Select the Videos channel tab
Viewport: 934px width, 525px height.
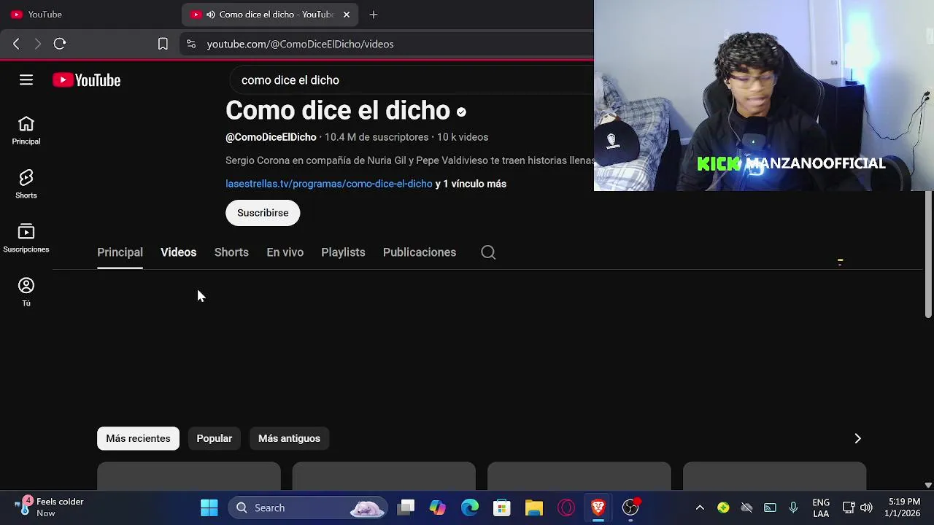pyautogui.click(x=179, y=252)
